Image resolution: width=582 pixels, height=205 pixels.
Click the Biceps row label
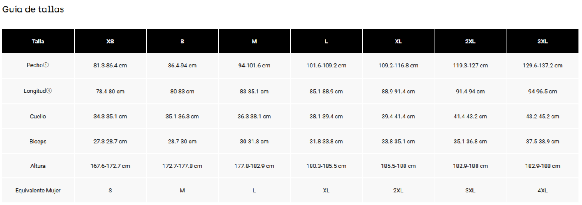[38, 142]
